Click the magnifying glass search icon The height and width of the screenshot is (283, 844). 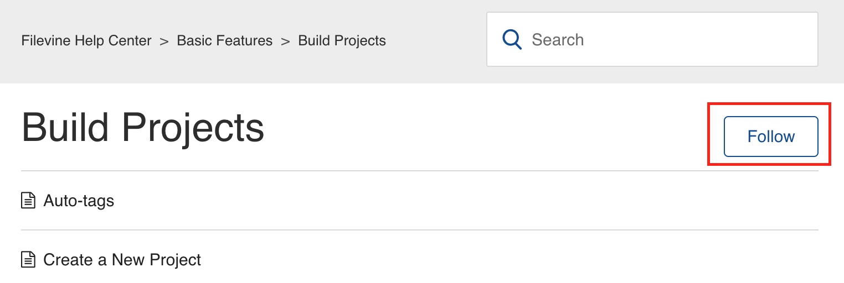(512, 40)
